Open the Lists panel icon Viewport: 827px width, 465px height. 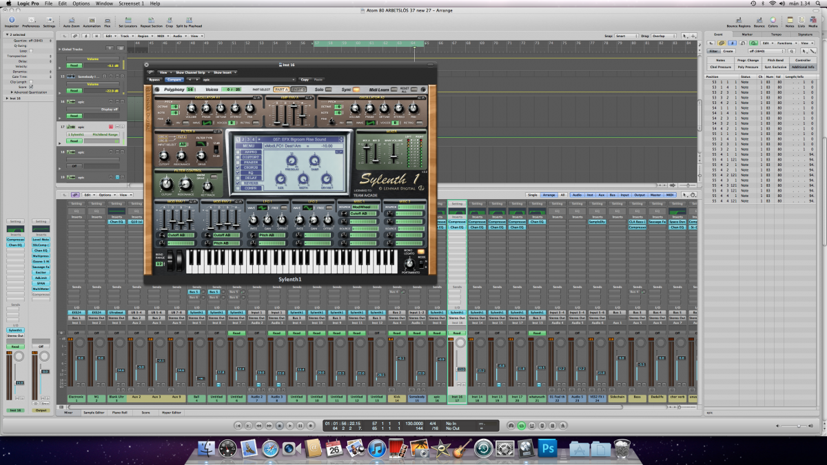click(802, 22)
